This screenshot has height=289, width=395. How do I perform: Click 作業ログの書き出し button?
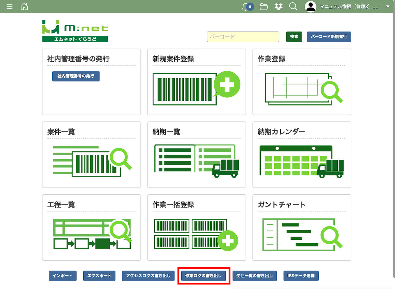click(x=203, y=276)
